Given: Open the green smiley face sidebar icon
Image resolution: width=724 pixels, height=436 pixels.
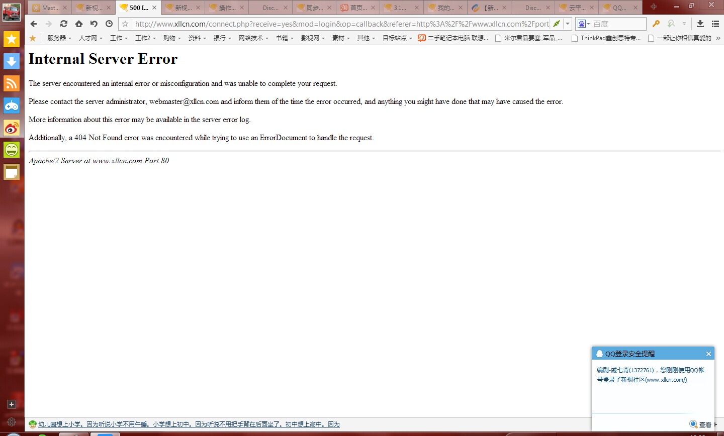Looking at the screenshot, I should 12,150.
